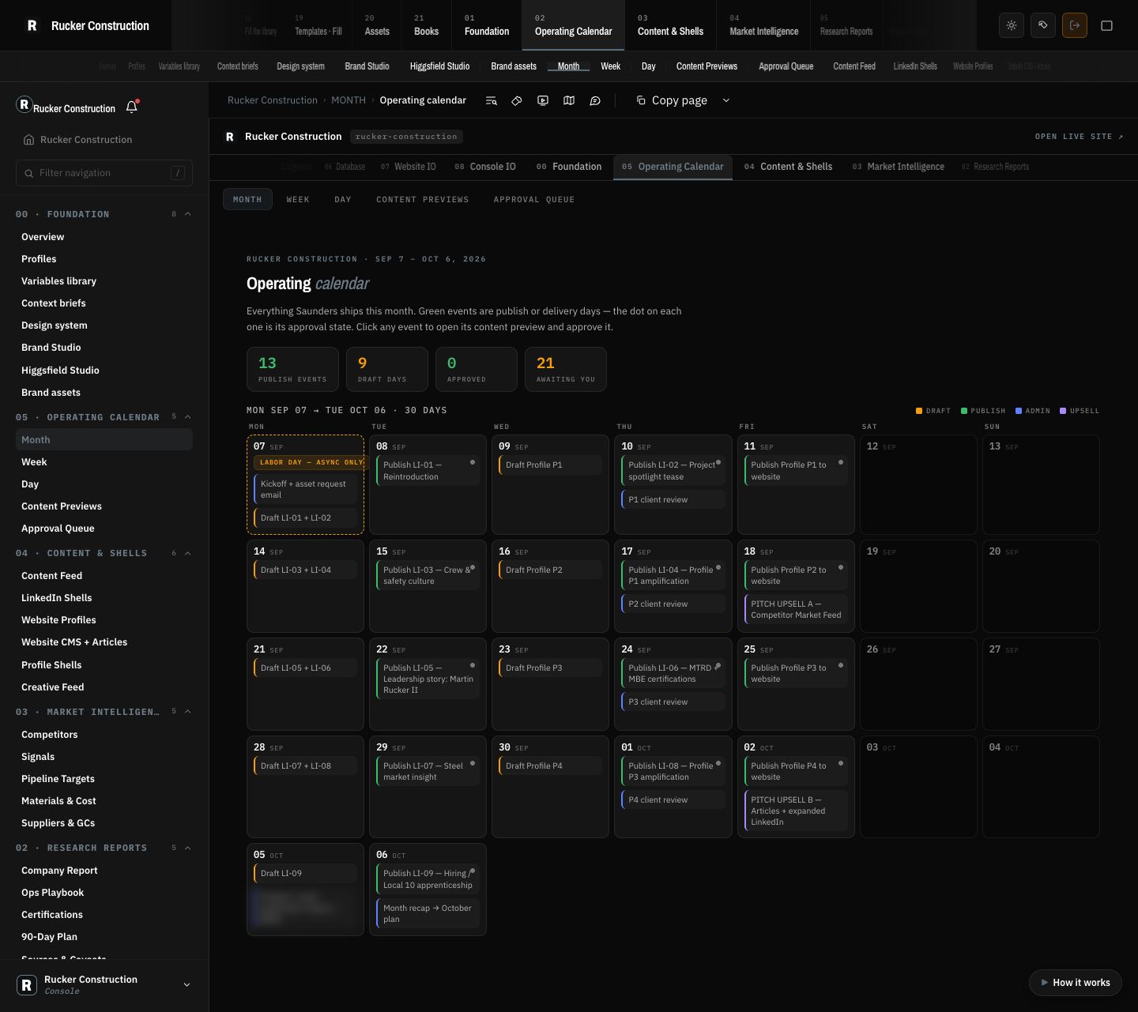Collapse the 05 Operating Calendar sidebar section
The image size is (1138, 1012).
[188, 417]
